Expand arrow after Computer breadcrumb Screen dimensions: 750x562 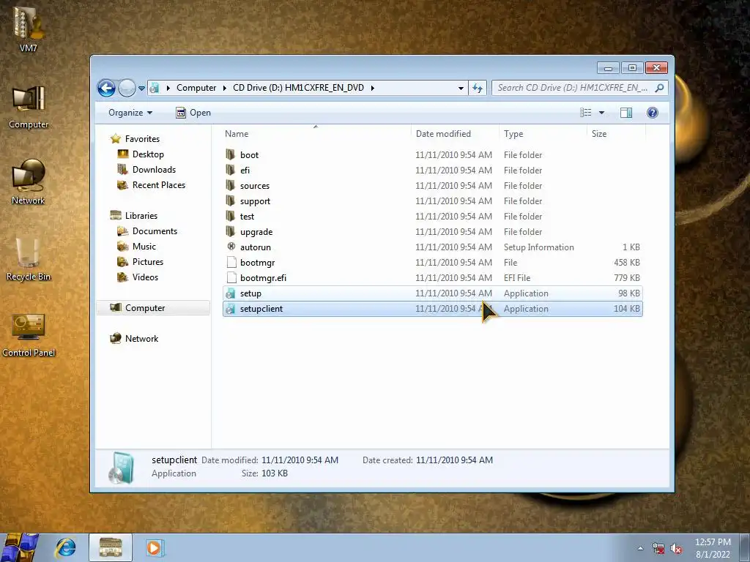coord(224,88)
